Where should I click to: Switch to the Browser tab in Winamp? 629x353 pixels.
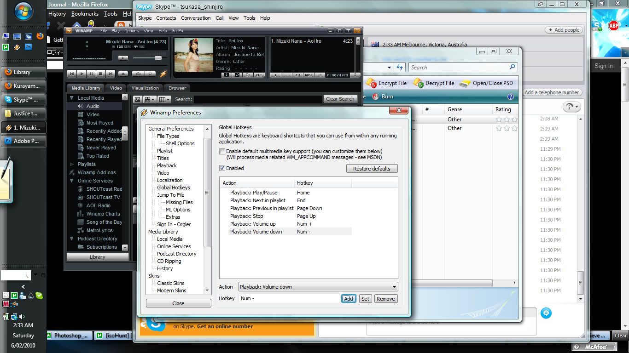click(x=177, y=88)
